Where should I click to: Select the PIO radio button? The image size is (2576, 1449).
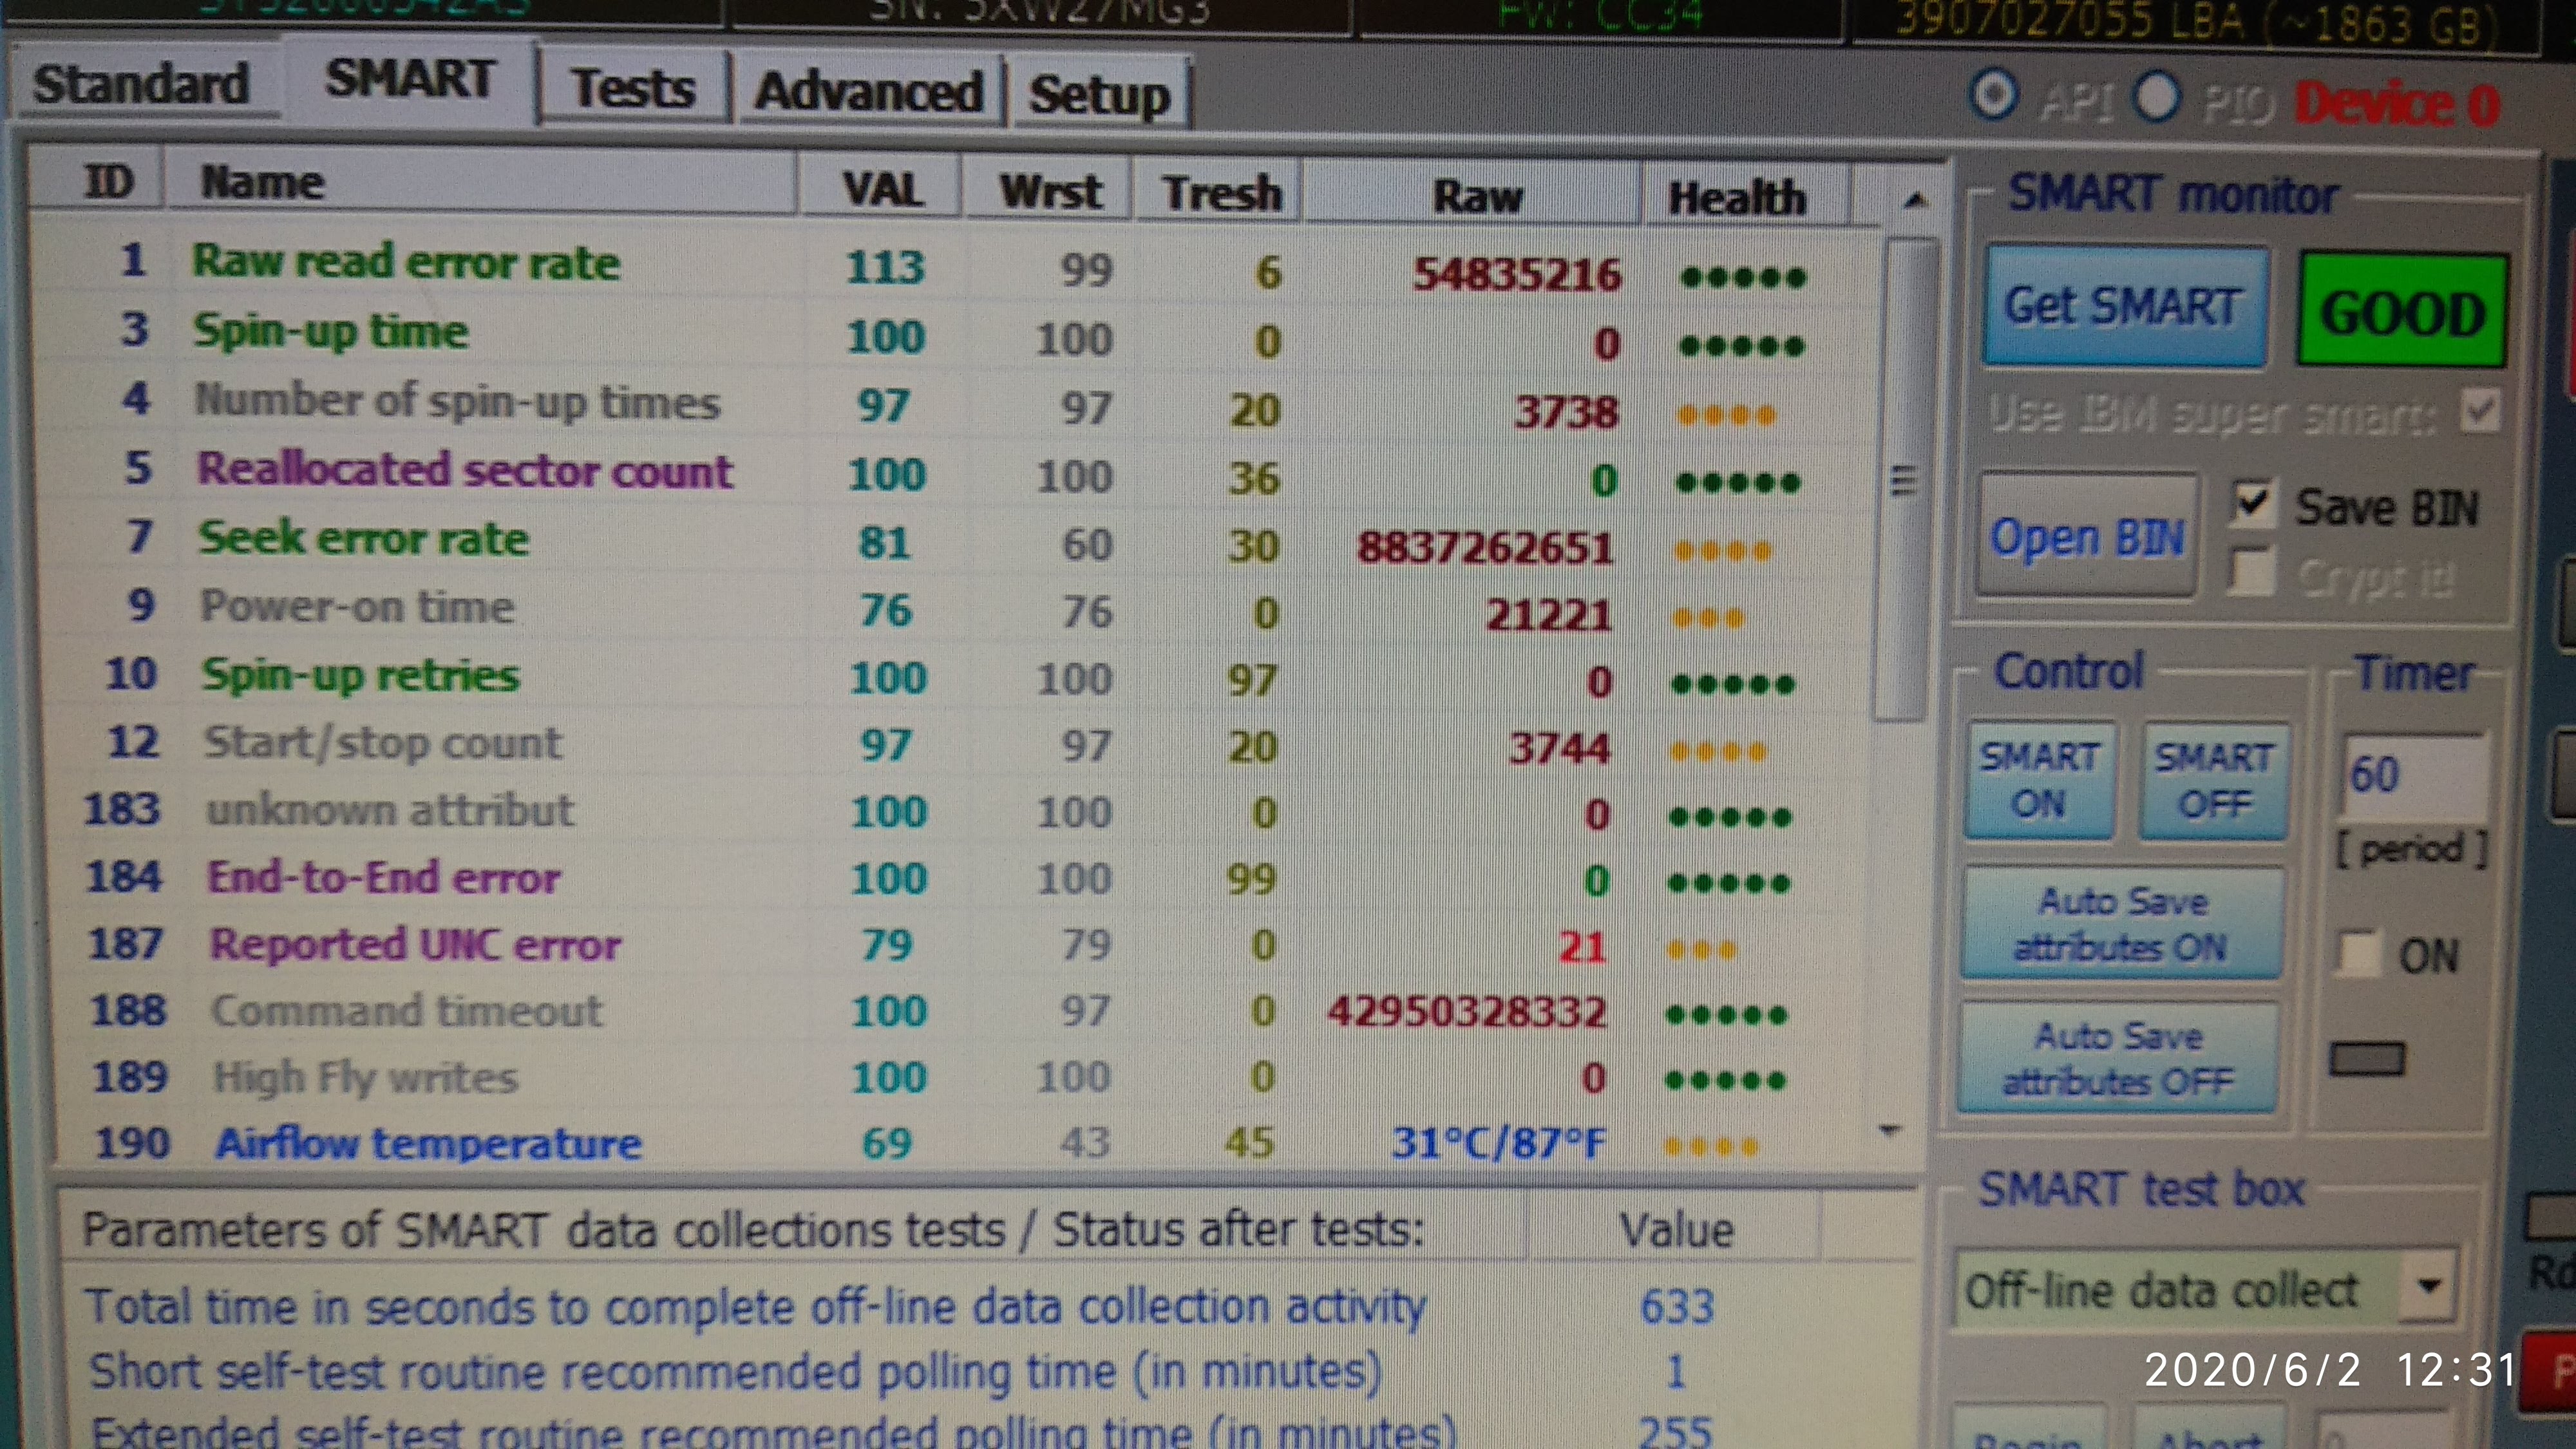[x=2156, y=98]
